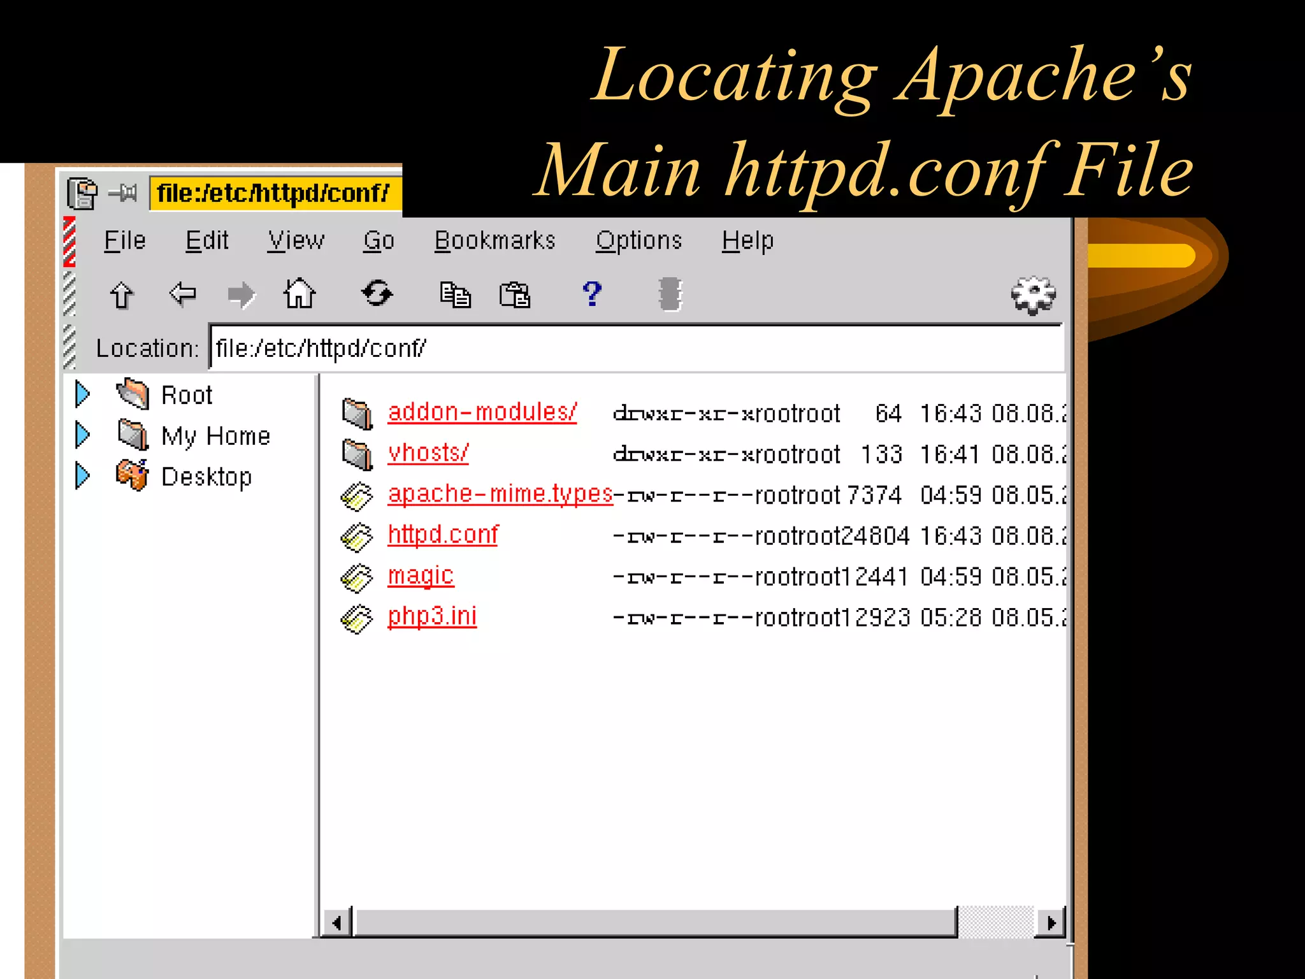The height and width of the screenshot is (979, 1305).
Task: Click the My Home folder icon
Action: pyautogui.click(x=133, y=434)
